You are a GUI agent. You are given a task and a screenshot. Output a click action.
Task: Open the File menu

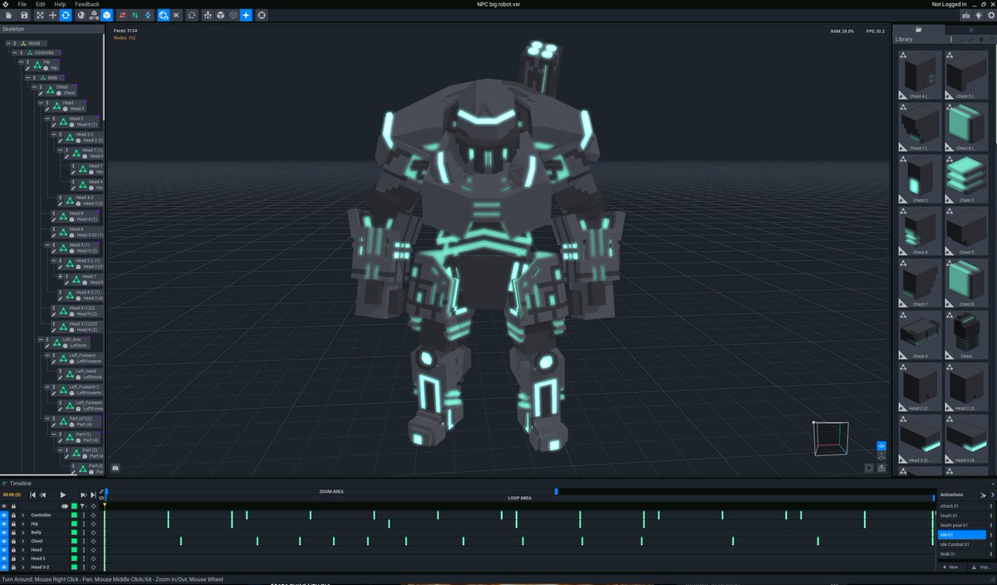[x=22, y=4]
